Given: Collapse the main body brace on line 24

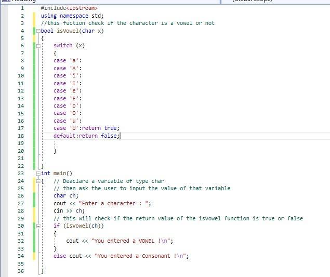Looking at the screenshot, I should point(38,181).
